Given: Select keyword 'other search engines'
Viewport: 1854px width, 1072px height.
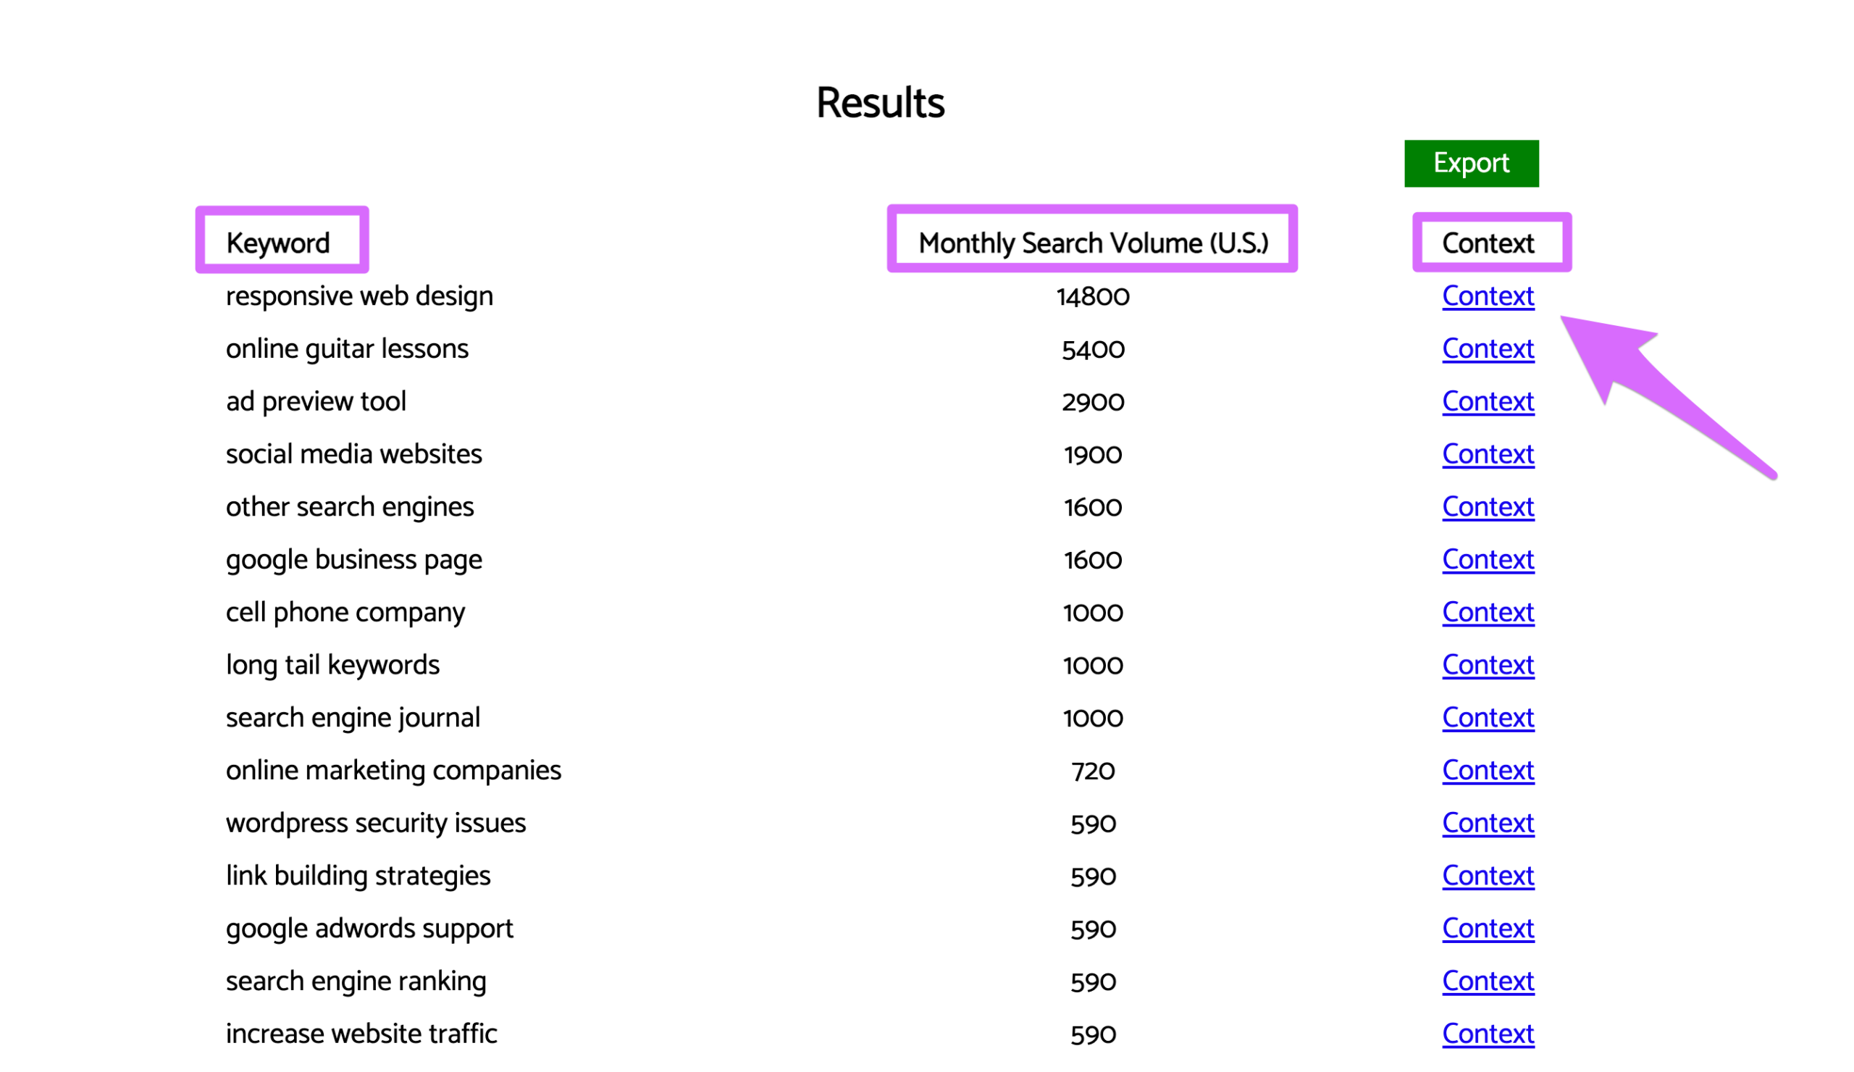Looking at the screenshot, I should [350, 508].
